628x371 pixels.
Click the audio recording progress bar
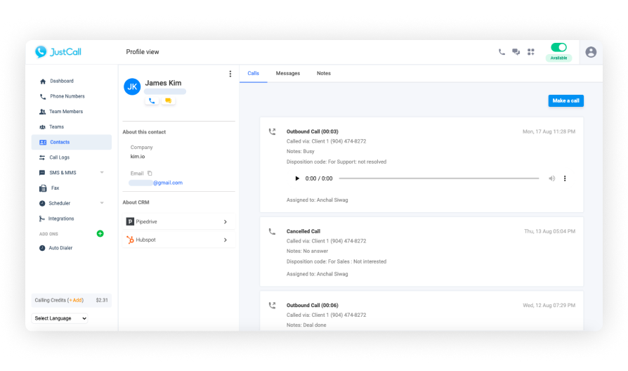point(439,178)
